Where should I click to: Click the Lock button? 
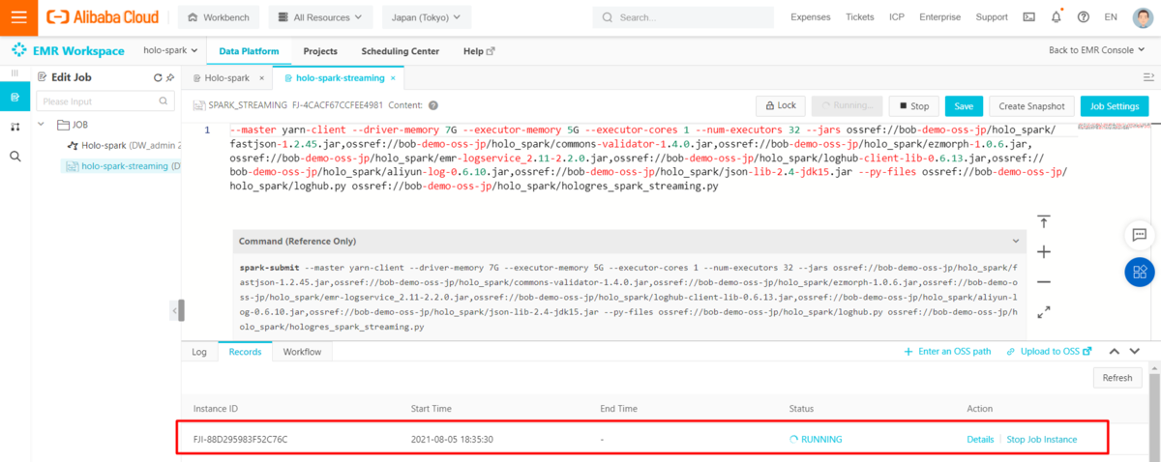tap(780, 106)
